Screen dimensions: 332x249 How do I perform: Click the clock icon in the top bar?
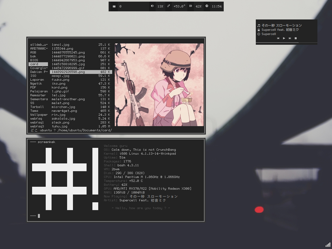(207, 6)
